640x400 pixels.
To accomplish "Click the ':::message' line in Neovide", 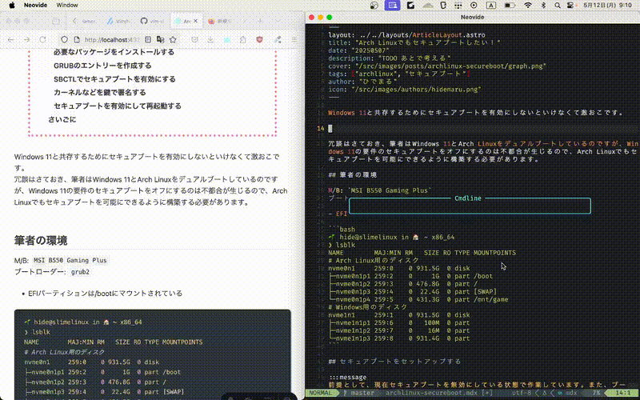I will pyautogui.click(x=347, y=377).
